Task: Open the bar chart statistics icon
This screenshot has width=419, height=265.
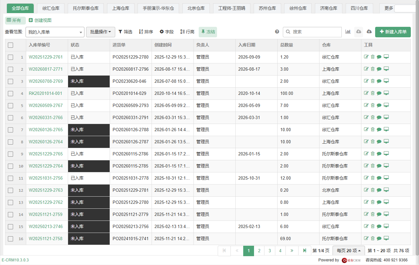Action: (x=348, y=32)
